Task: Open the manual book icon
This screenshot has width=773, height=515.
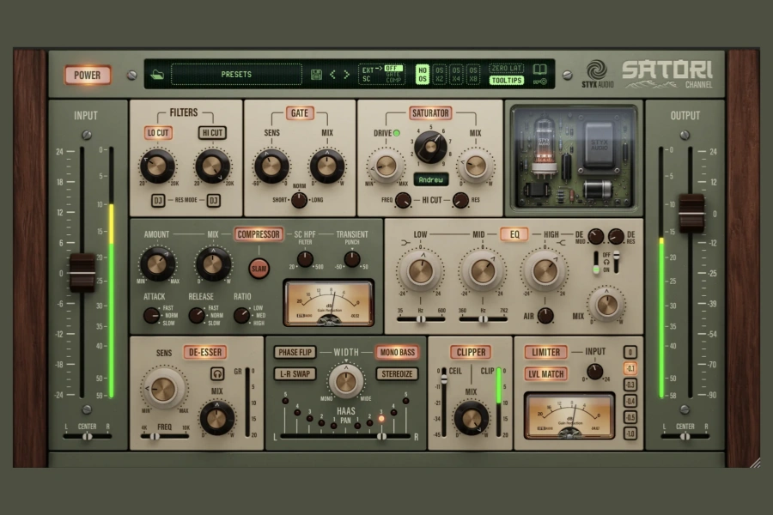Action: point(540,69)
